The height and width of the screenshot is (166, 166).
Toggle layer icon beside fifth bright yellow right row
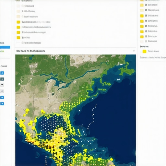(146, 36)
